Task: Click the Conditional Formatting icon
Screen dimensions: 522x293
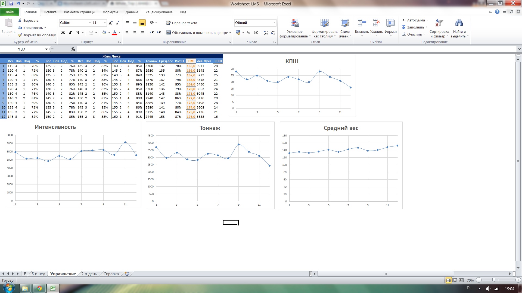Action: click(x=294, y=23)
